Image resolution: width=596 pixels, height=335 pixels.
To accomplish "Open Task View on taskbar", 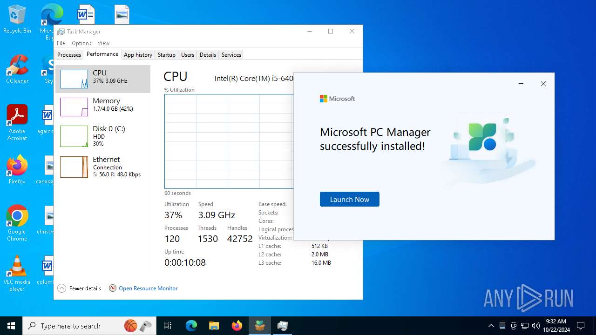I will pos(168,326).
